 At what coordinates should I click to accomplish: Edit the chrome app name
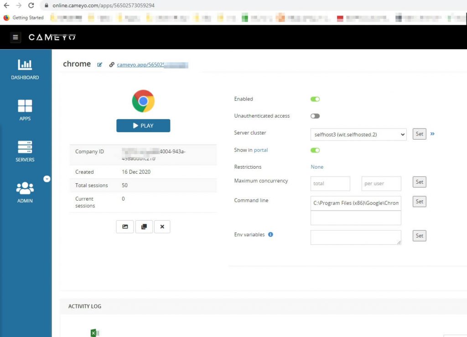point(99,65)
